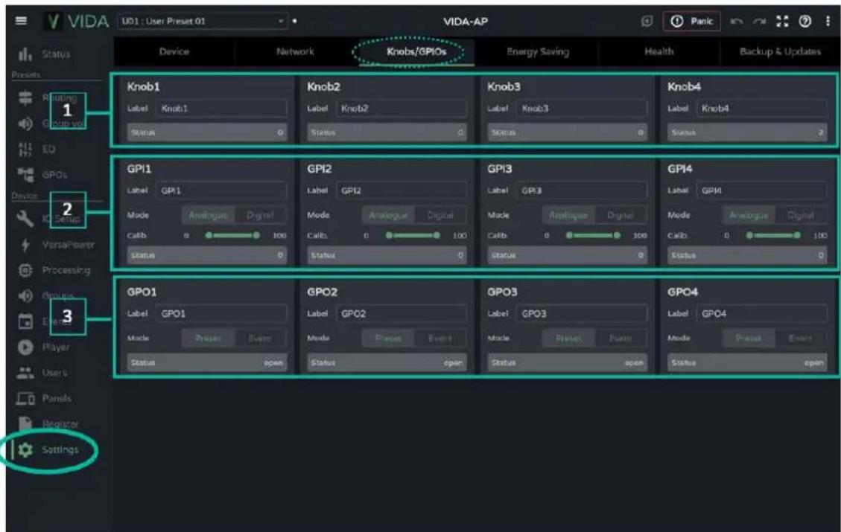Image resolution: width=841 pixels, height=532 pixels.
Task: Click the Group volume speaker icon
Action: tap(25, 124)
